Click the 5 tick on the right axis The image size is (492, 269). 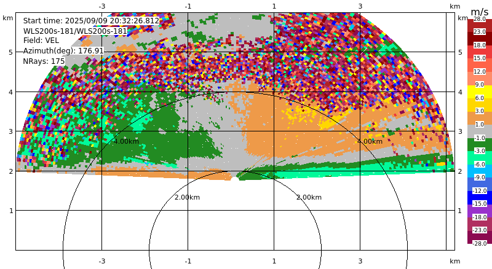[460, 52]
